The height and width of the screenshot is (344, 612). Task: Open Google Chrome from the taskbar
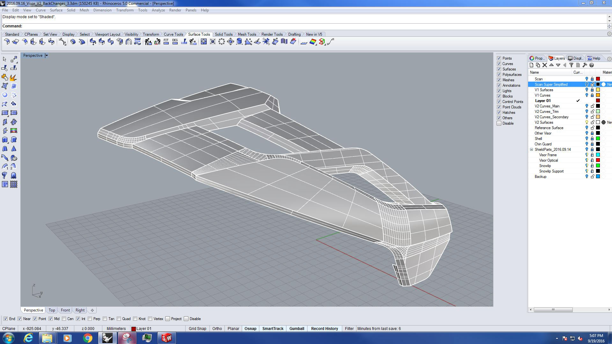[x=87, y=338]
